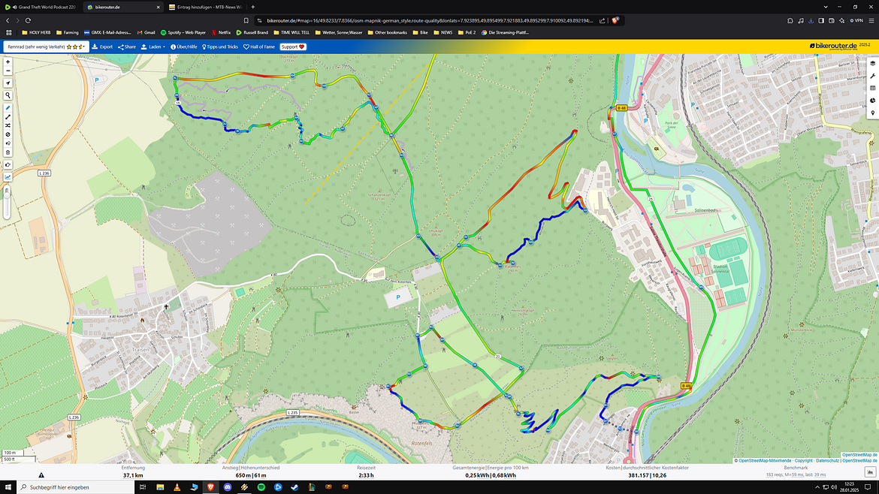This screenshot has height=494, width=879.
Task: Expand the Laden dropdown menu
Action: (153, 47)
